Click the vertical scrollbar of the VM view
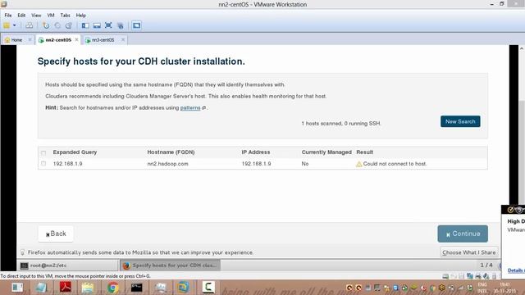 coord(522,152)
